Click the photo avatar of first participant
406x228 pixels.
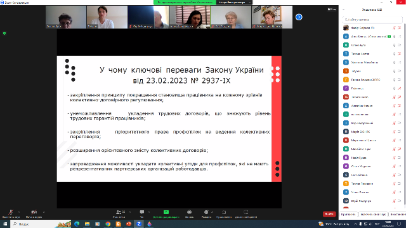pyautogui.click(x=346, y=28)
